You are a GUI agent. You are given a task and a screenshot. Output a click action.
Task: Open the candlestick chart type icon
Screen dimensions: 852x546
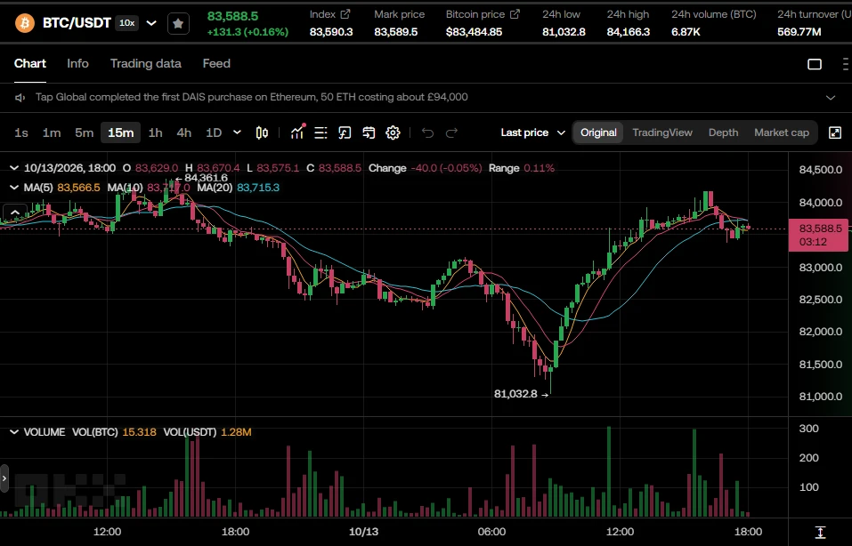(x=262, y=132)
